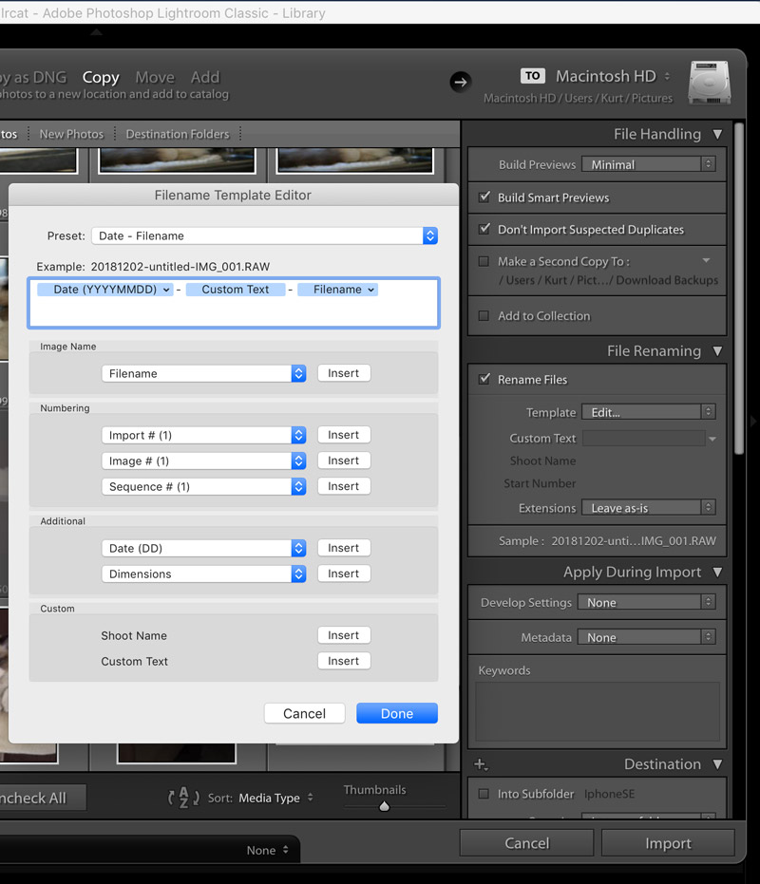This screenshot has height=884, width=760.
Task: Open the bottom None preset dropdown
Action: 268,850
